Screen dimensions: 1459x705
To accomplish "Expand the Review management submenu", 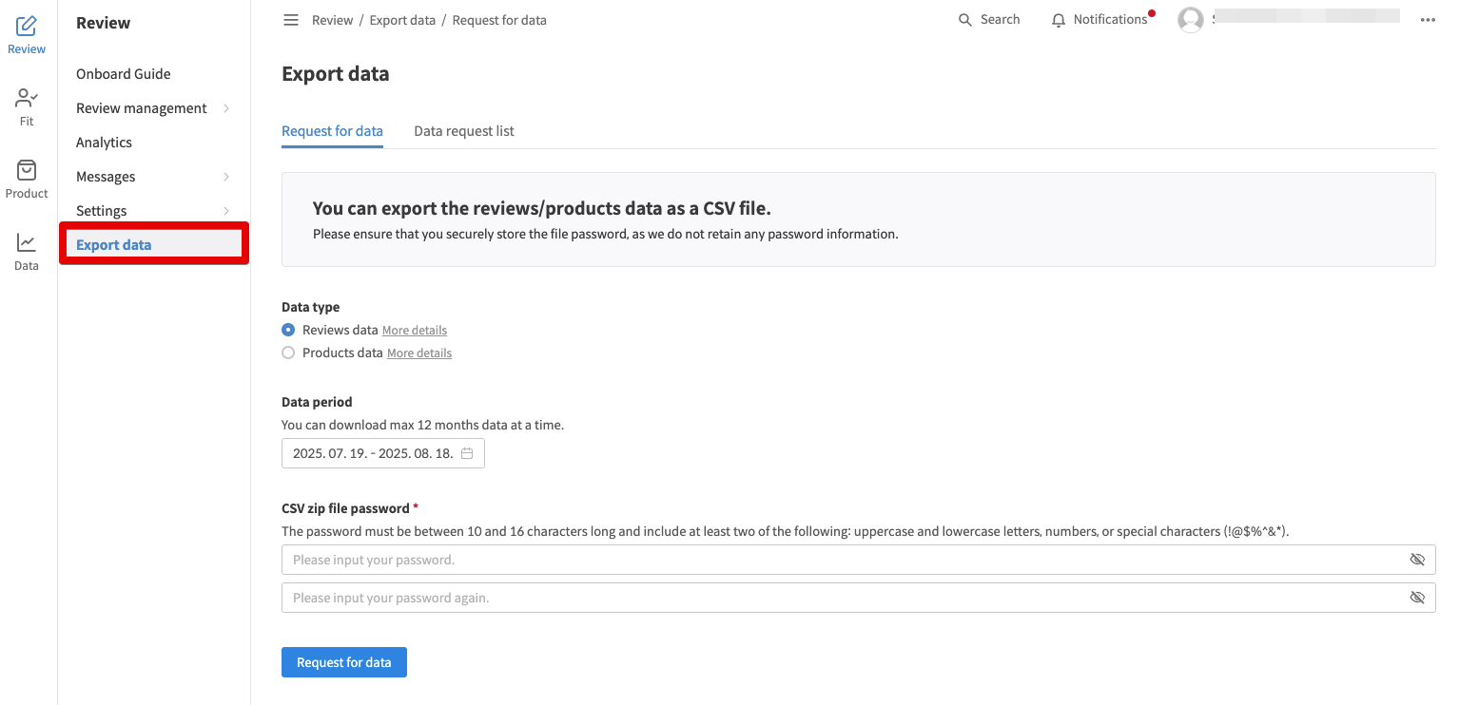I will pyautogui.click(x=226, y=108).
